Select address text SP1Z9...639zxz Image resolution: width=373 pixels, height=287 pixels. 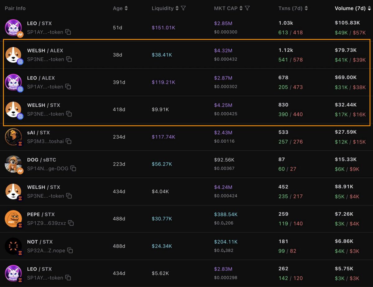coord(47,223)
